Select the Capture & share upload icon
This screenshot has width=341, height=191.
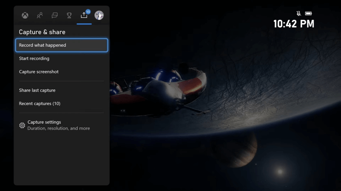pos(84,16)
